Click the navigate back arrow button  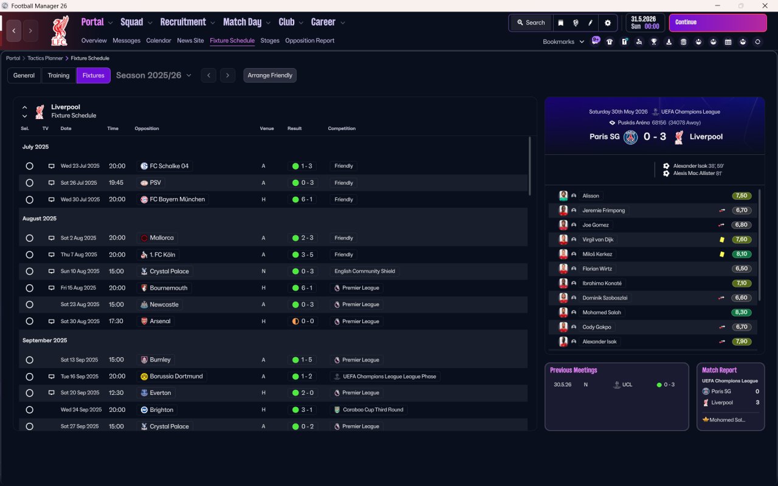[14, 31]
